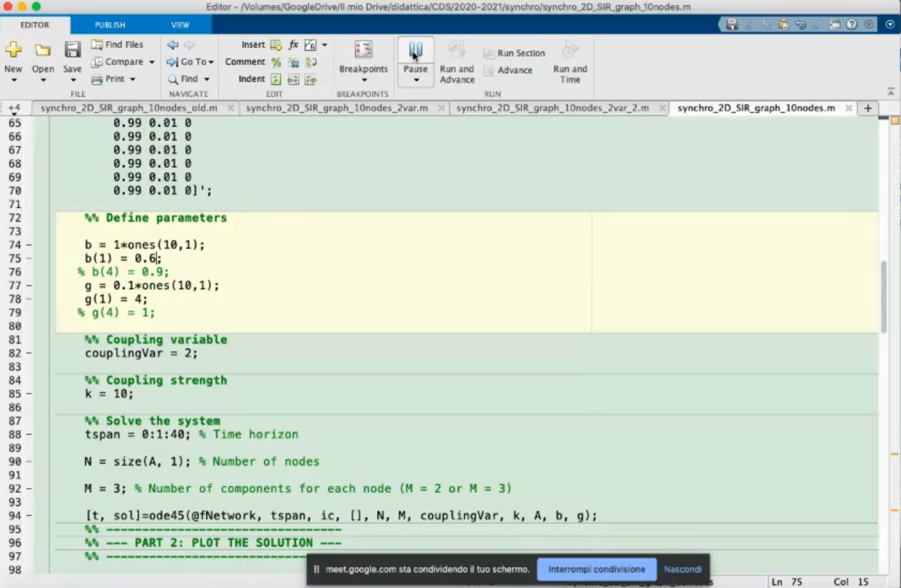This screenshot has height=588, width=901.
Task: Click the editor vertical scrollbar thumb
Action: (x=884, y=296)
